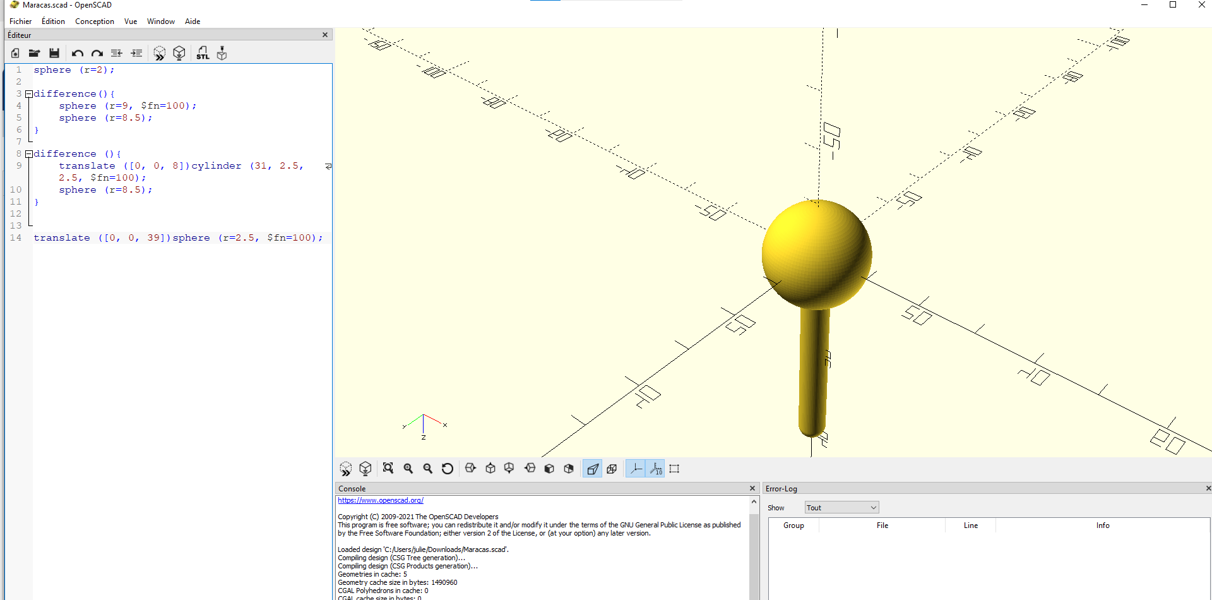Click the maraca handle cylinder in viewport
1212x600 pixels.
click(x=814, y=373)
